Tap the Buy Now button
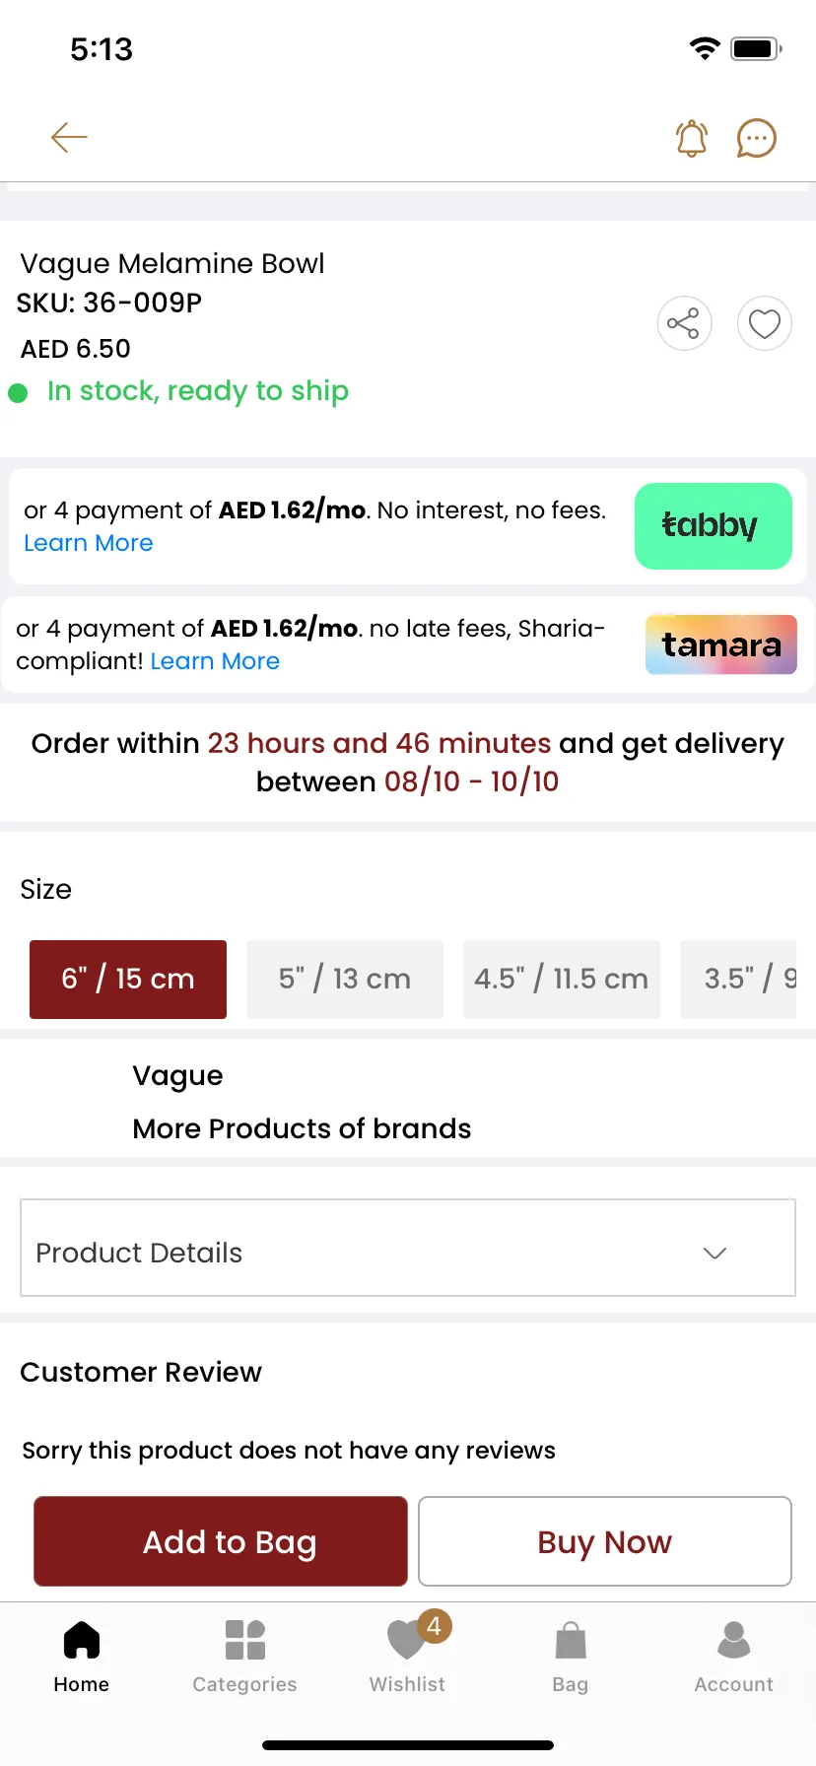The width and height of the screenshot is (816, 1766). tap(605, 1541)
